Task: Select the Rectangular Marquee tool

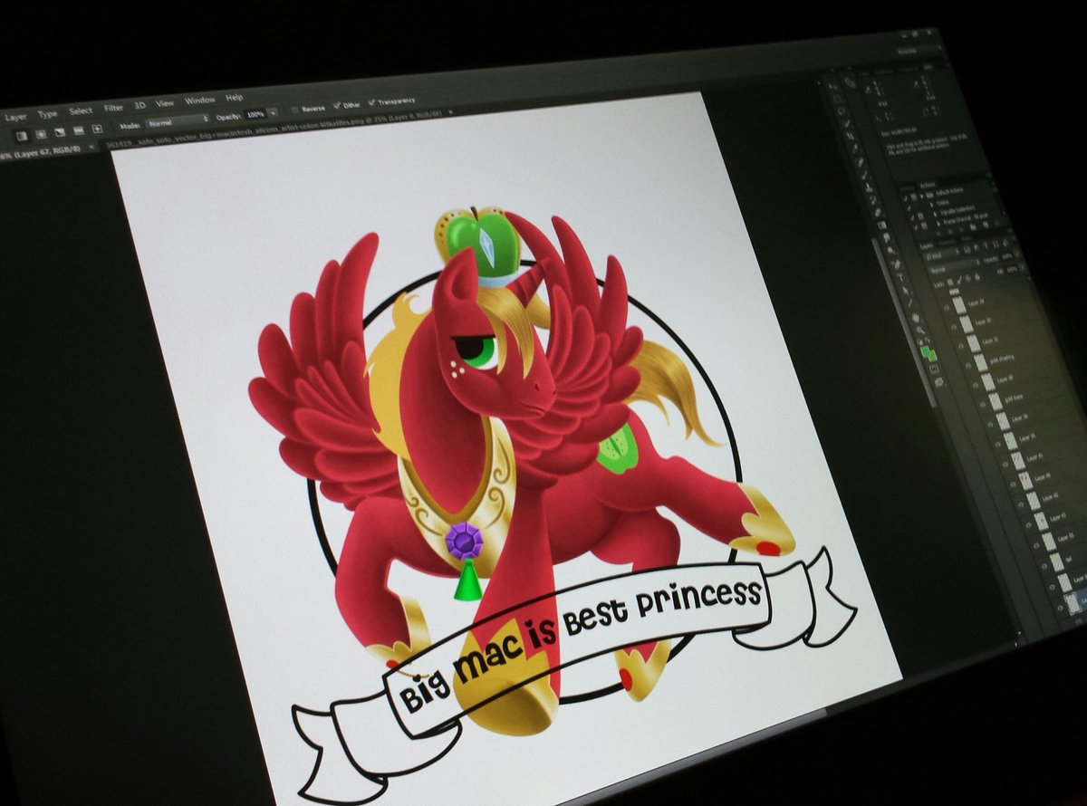Action: (x=837, y=99)
